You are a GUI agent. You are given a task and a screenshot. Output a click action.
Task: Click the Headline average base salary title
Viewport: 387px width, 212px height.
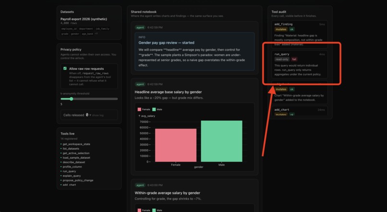[x=168, y=92]
